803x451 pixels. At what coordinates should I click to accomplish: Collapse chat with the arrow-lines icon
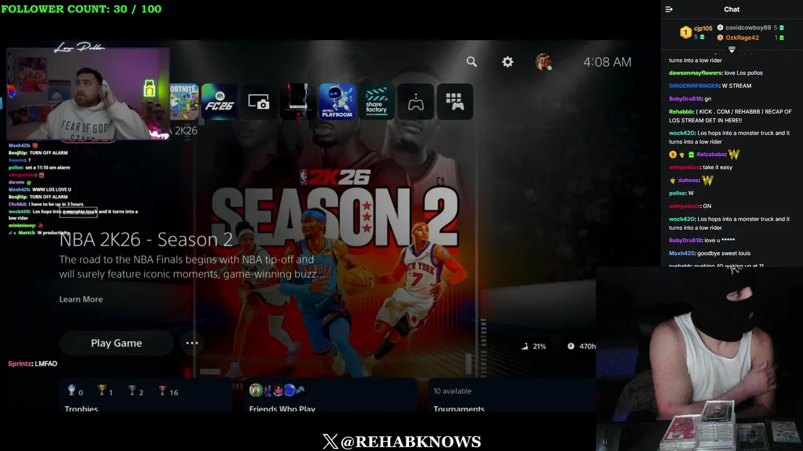tap(669, 9)
